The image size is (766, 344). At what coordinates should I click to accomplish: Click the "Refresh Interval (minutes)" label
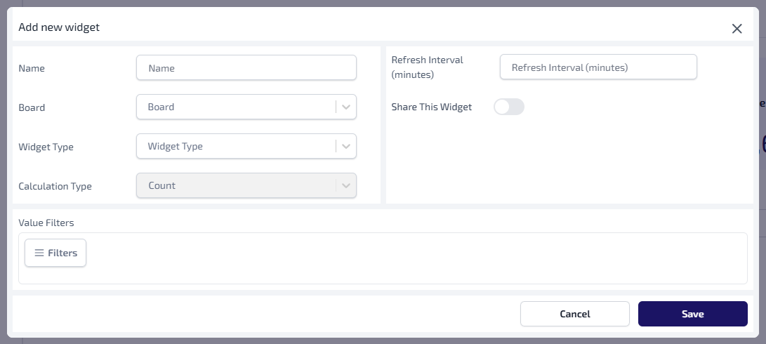(427, 67)
